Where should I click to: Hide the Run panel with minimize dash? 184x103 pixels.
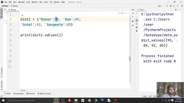pyautogui.click(x=179, y=9)
